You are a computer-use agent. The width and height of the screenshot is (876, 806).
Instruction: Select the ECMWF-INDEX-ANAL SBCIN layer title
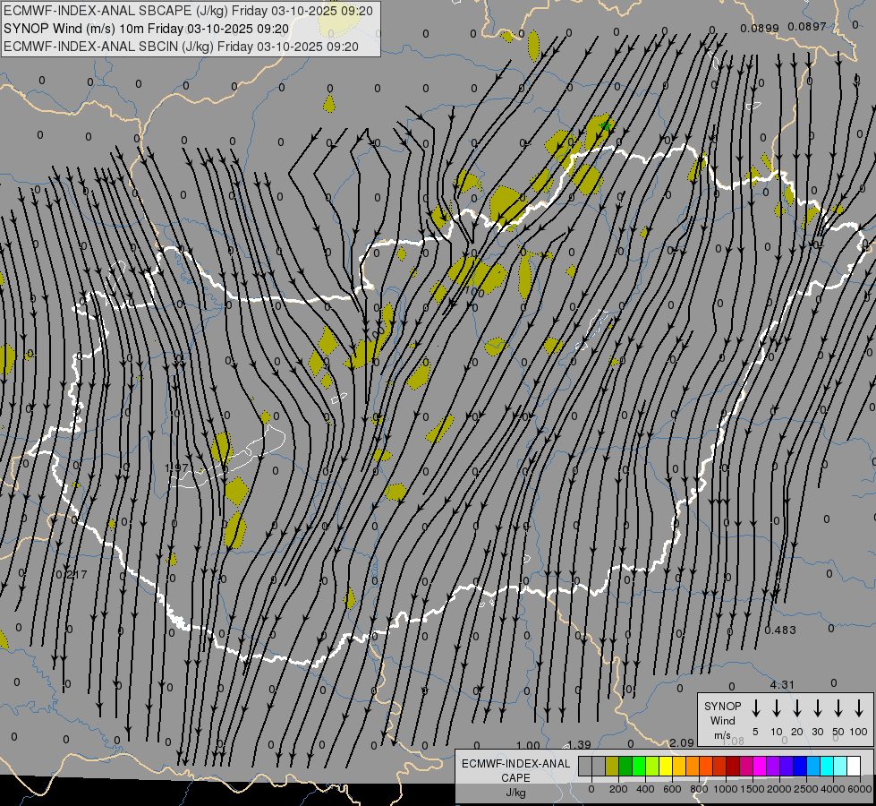pos(181,46)
